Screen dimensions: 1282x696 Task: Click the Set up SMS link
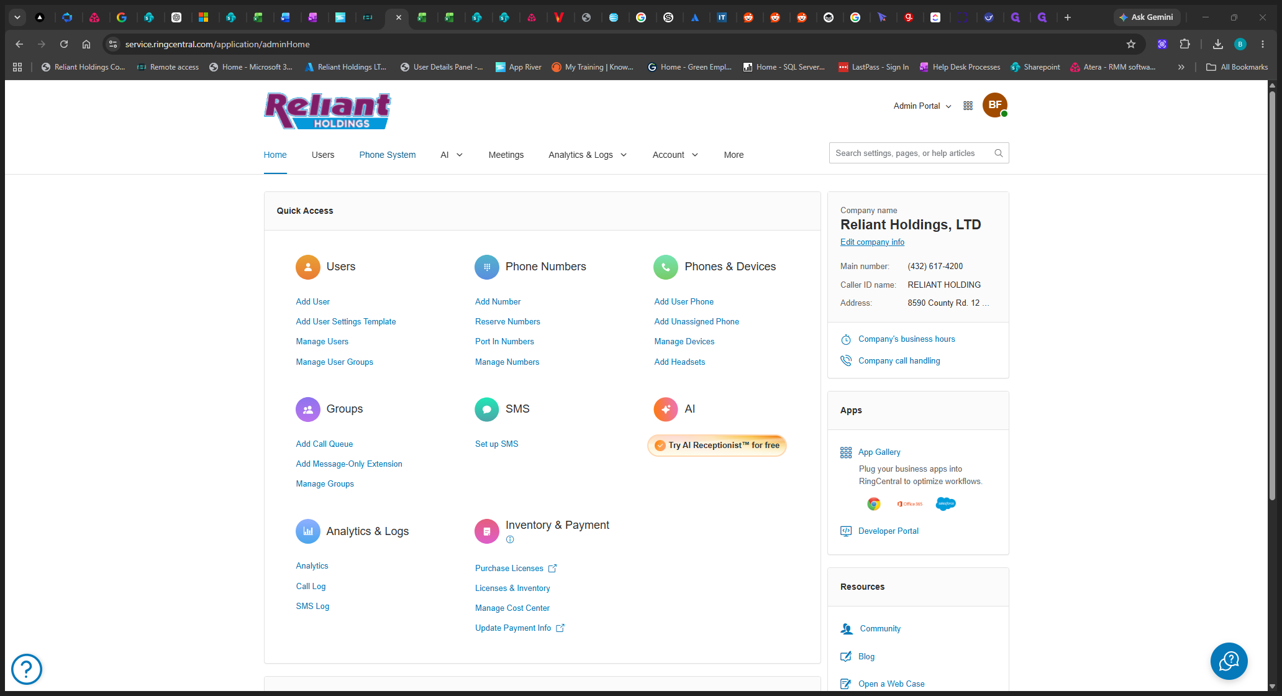pos(496,444)
